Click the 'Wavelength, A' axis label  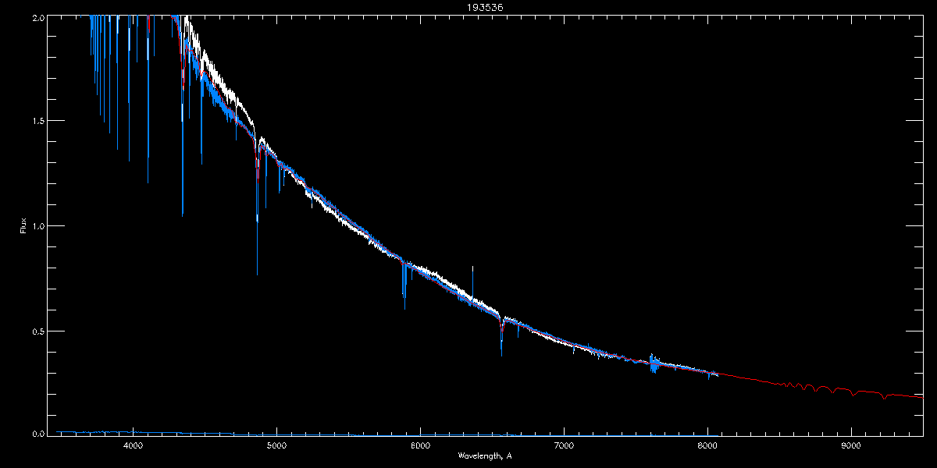485,456
